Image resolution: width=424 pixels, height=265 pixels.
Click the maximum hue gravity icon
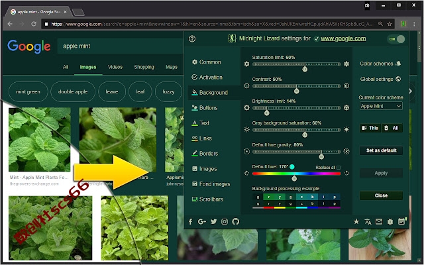click(346, 152)
